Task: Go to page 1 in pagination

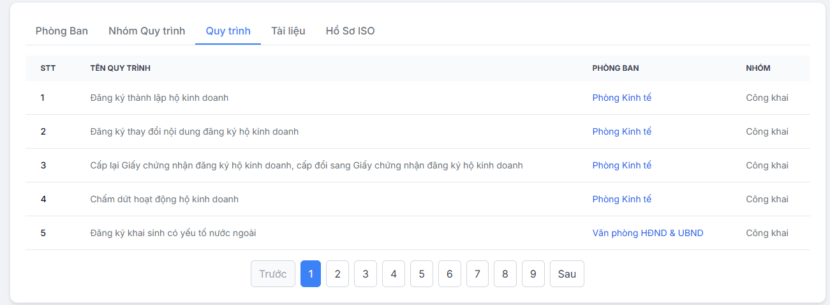Action: (x=311, y=274)
